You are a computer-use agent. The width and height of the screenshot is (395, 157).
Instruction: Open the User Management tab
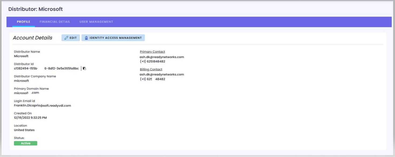96,22
